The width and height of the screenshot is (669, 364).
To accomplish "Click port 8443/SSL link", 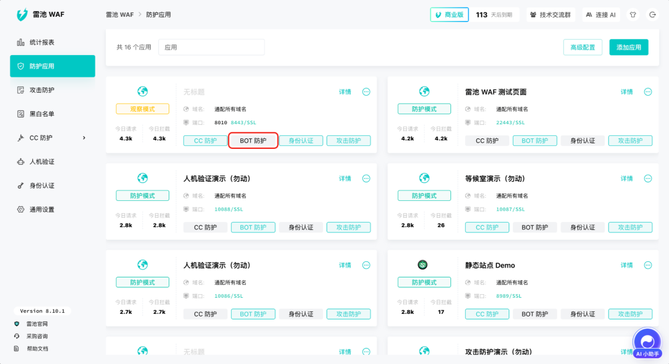I will pos(243,122).
